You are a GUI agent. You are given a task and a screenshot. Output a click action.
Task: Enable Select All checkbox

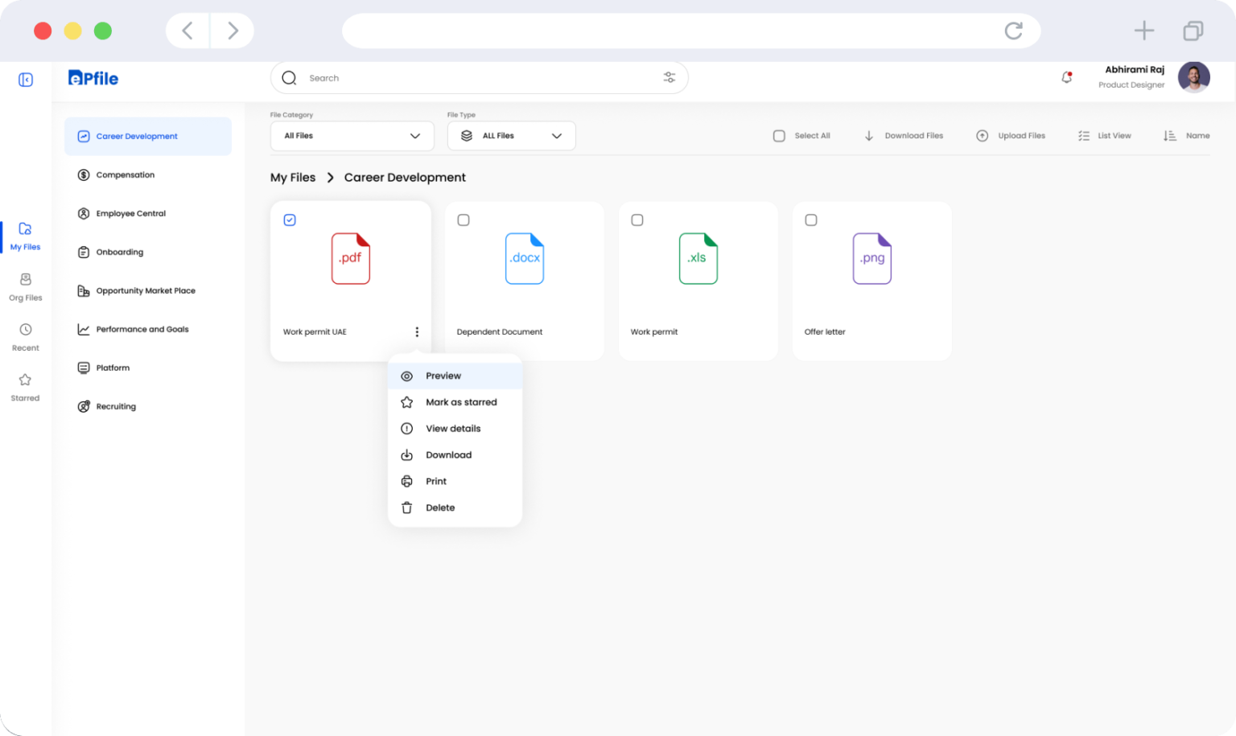(x=779, y=135)
